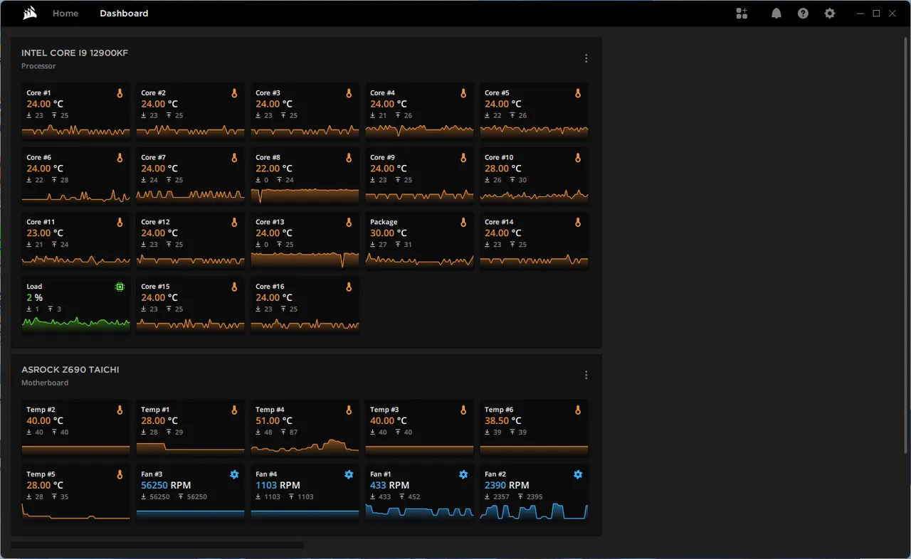Select the Temp #4 temperature graph
The image size is (911, 559).
pos(305,447)
